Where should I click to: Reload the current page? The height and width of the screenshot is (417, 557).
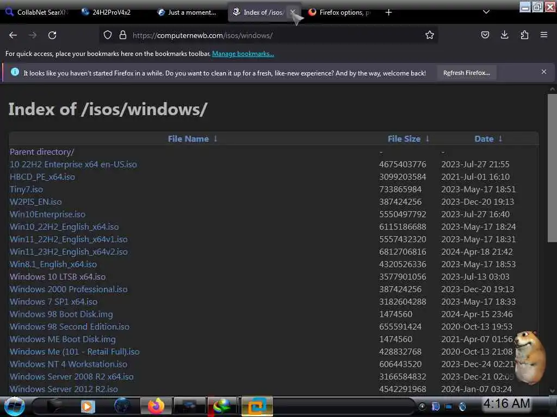pos(52,35)
